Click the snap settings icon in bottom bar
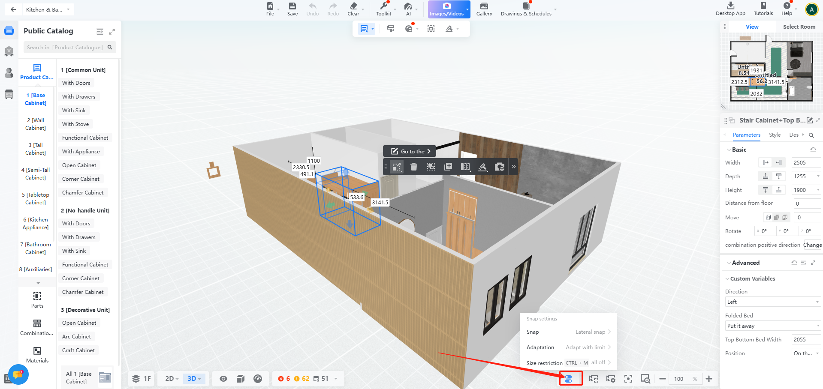 click(568, 379)
